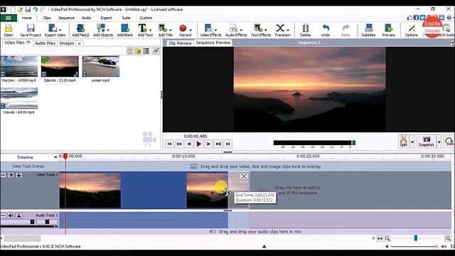
Task: Switch to the Clip Preview tab
Action: tap(180, 43)
